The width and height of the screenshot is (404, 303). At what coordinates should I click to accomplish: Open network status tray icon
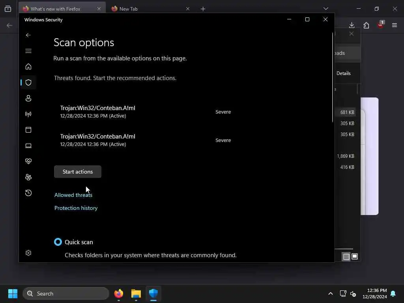(343, 294)
